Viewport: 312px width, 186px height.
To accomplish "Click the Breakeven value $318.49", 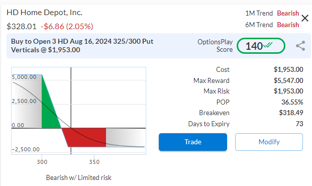I will click(291, 113).
